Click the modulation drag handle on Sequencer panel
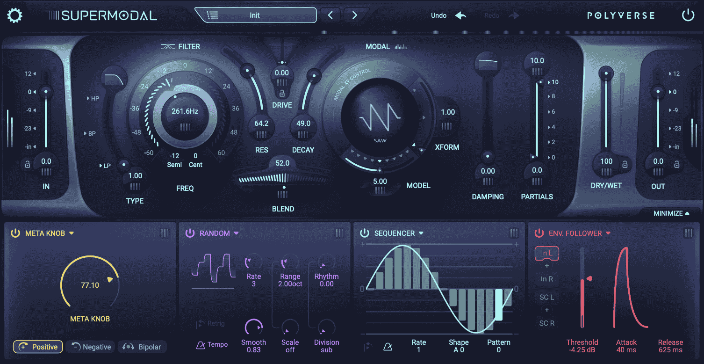This screenshot has width=704, height=364. (513, 233)
